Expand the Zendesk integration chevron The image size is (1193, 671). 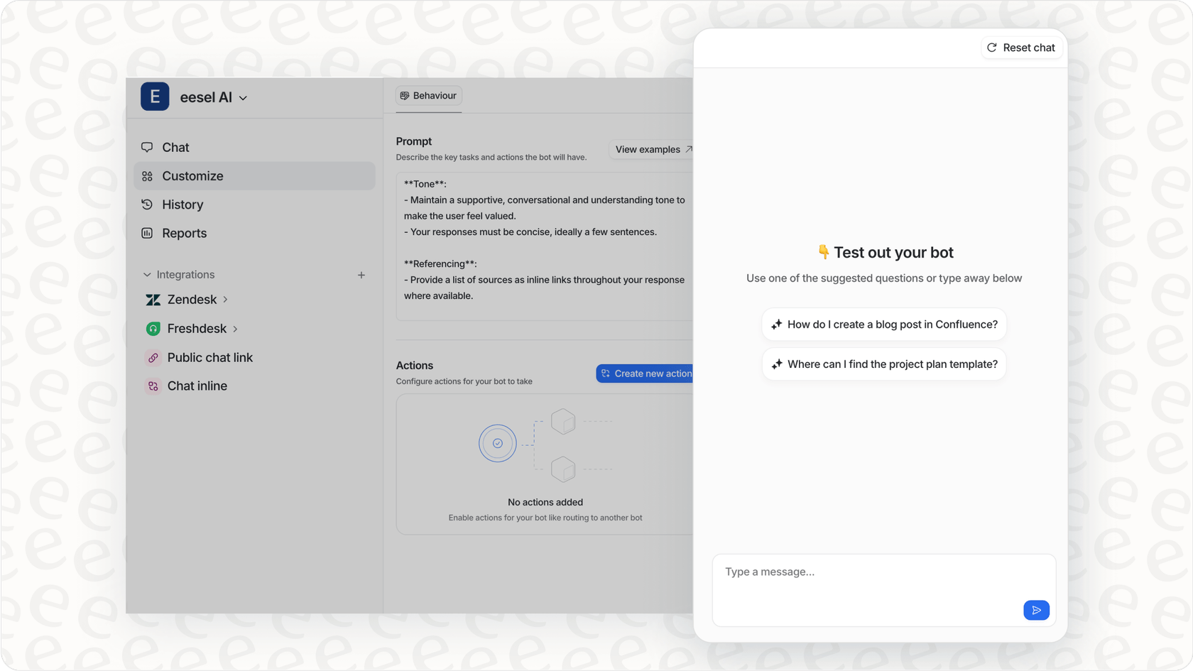pyautogui.click(x=225, y=300)
